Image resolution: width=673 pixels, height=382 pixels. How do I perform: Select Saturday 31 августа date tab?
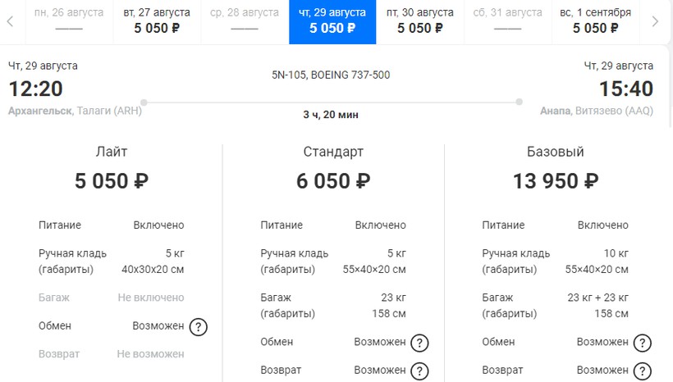click(508, 21)
